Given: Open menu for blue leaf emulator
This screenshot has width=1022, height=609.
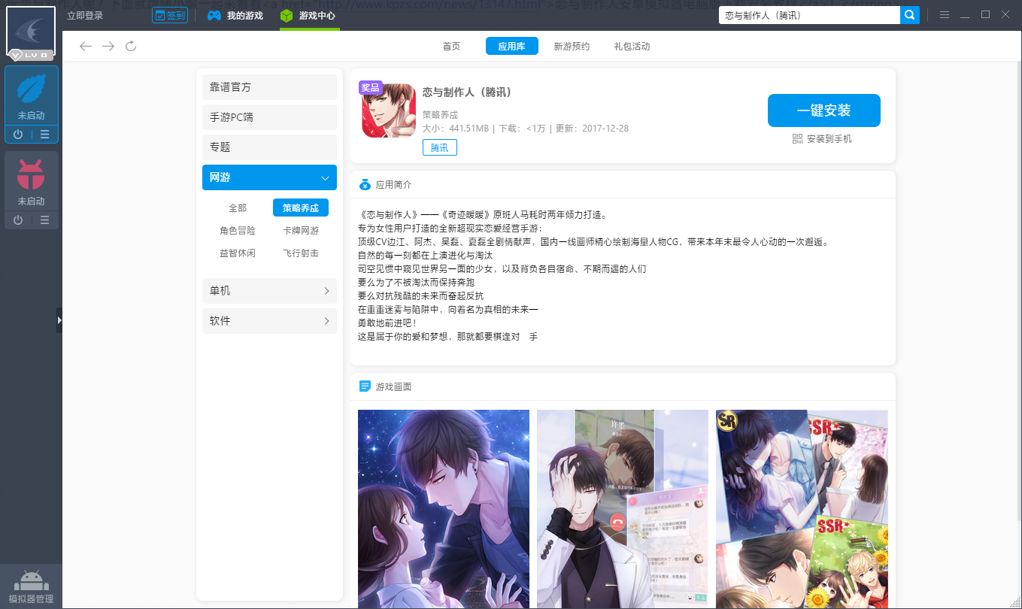Looking at the screenshot, I should click(44, 135).
